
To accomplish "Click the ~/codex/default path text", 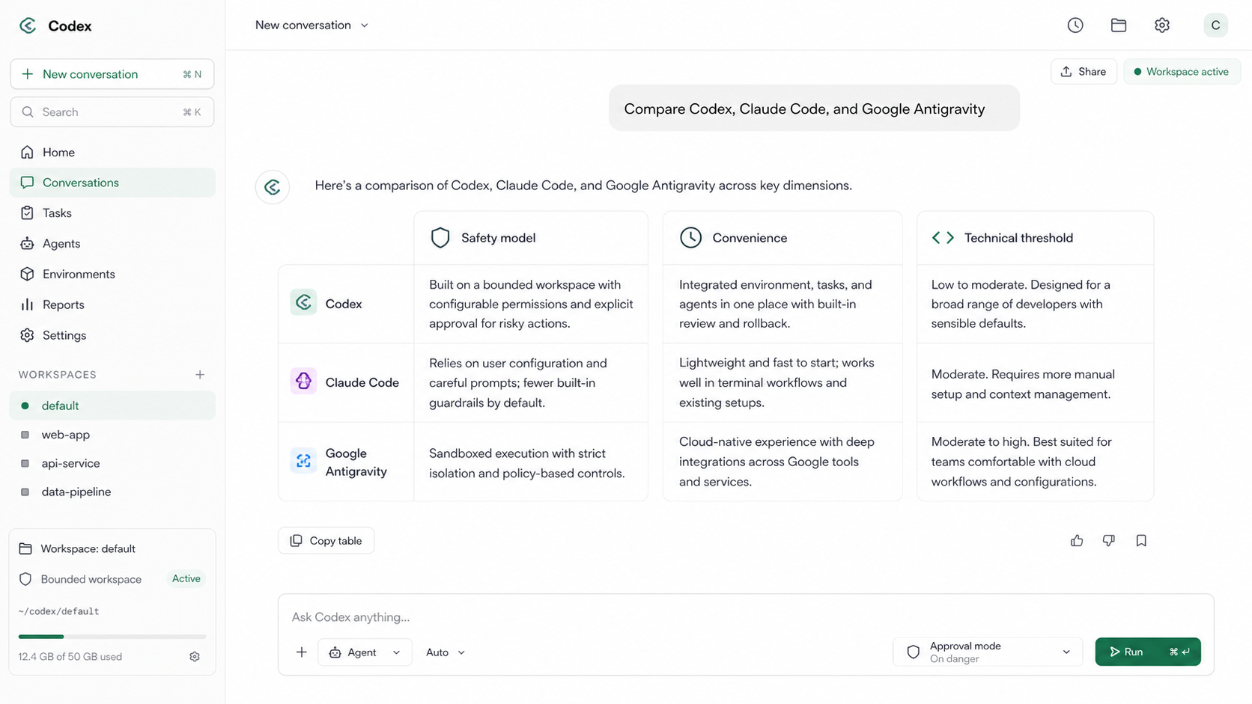I will point(59,612).
